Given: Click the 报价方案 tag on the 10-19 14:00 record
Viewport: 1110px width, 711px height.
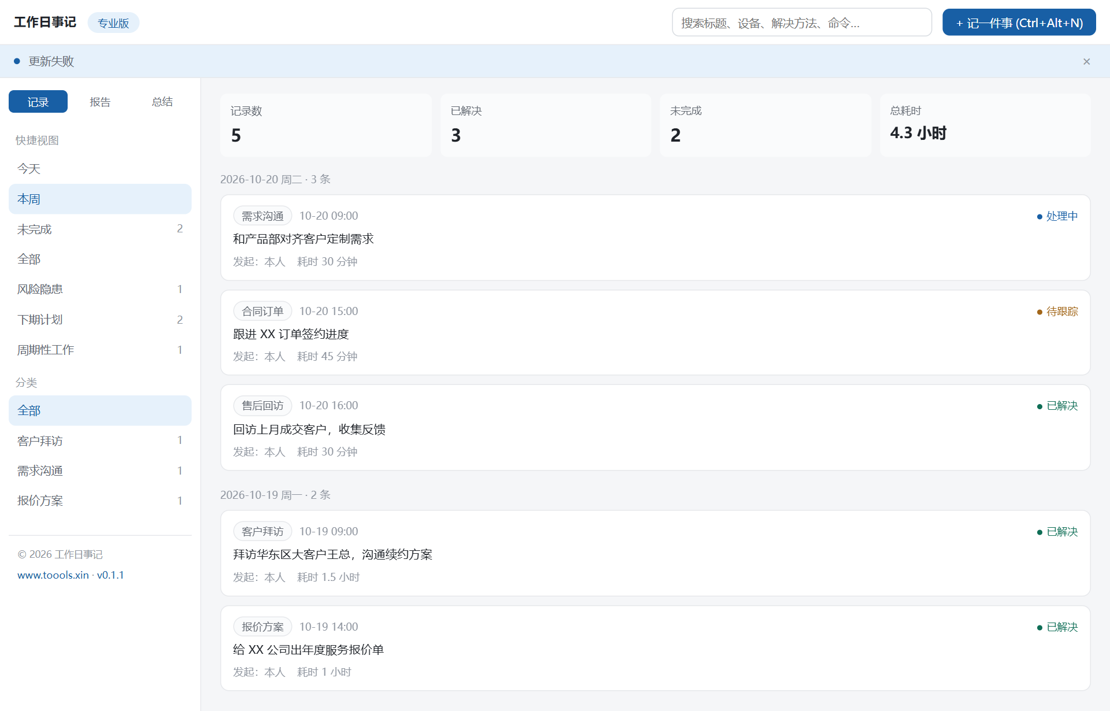Looking at the screenshot, I should coord(262,627).
